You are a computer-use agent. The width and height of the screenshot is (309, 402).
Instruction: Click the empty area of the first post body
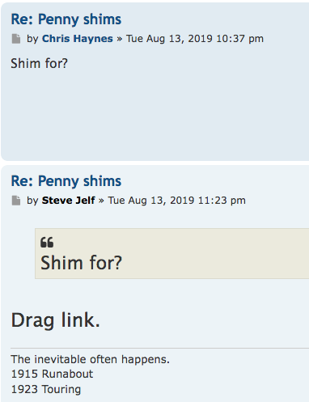(x=155, y=113)
